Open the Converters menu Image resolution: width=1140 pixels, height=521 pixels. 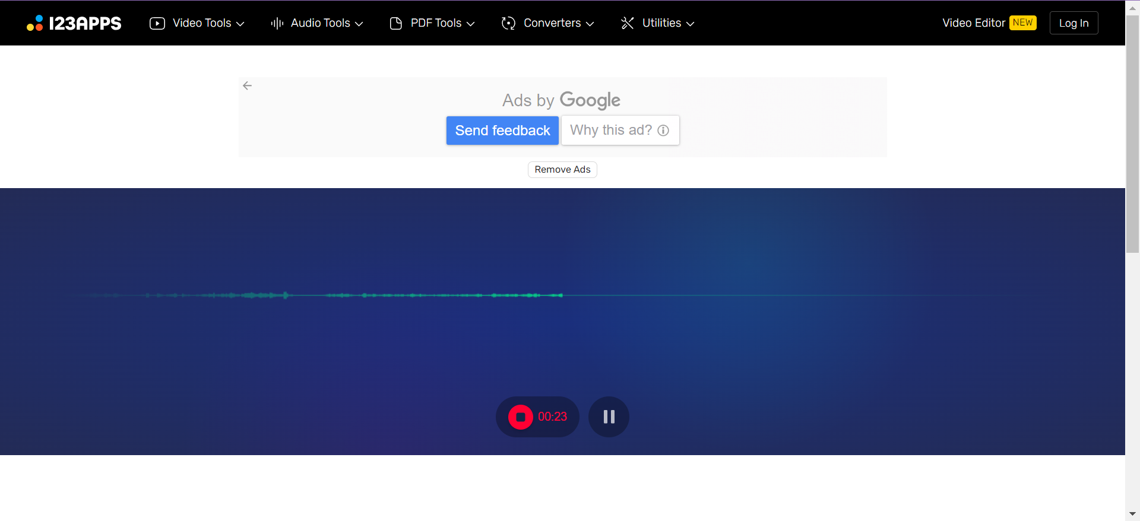click(552, 23)
